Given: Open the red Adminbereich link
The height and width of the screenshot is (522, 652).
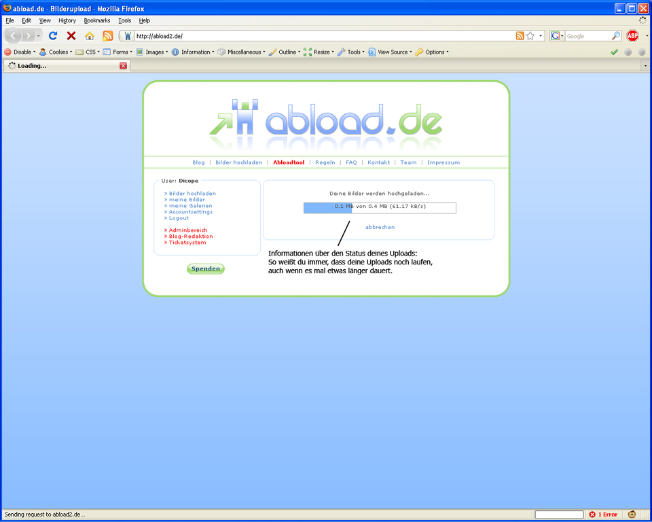Looking at the screenshot, I should tap(188, 230).
